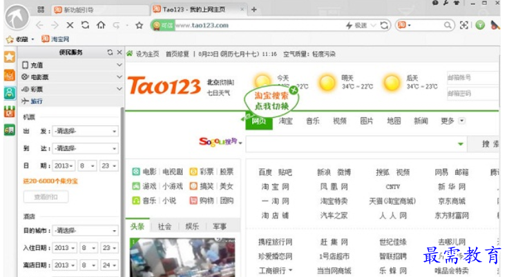
Task: Click the 设为主页 link
Action: pos(147,54)
